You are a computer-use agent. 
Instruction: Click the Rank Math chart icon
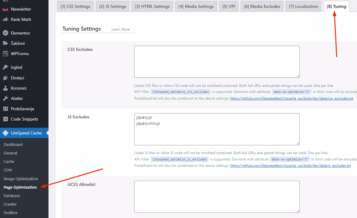(x=6, y=20)
